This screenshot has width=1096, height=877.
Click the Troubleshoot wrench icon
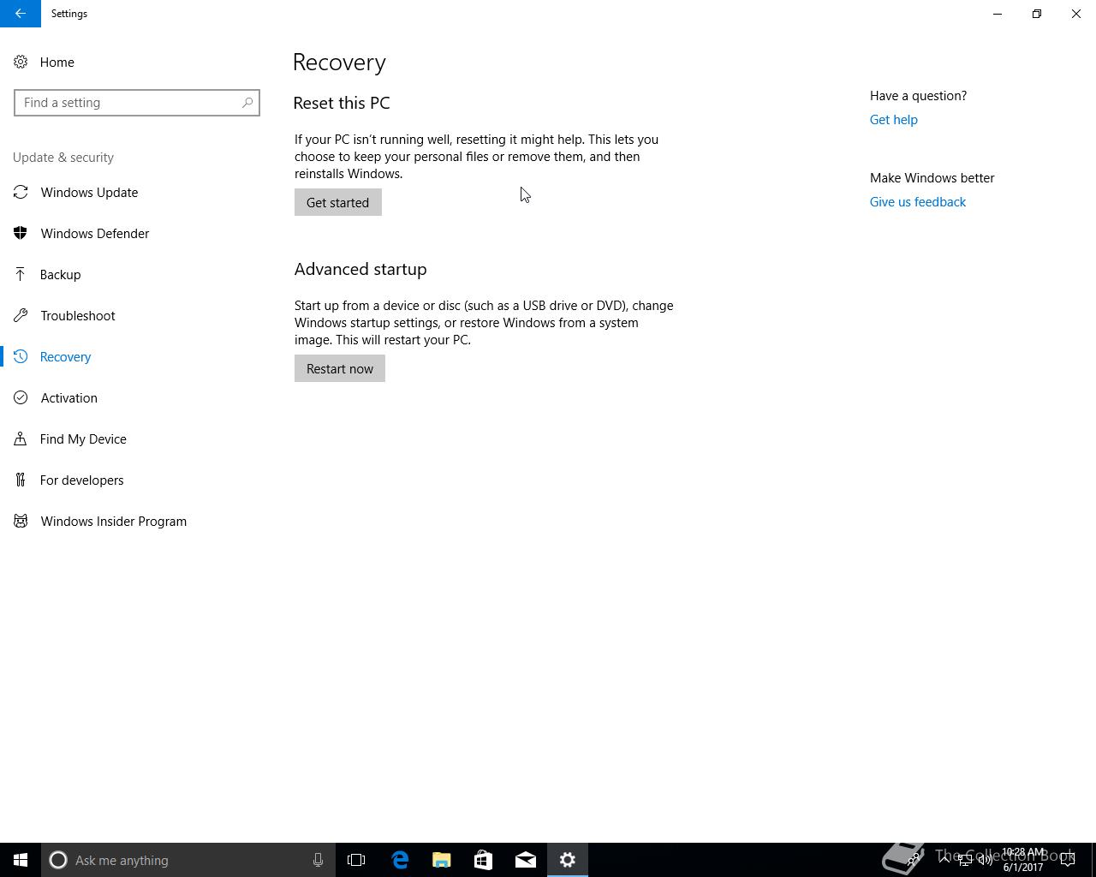coord(21,315)
